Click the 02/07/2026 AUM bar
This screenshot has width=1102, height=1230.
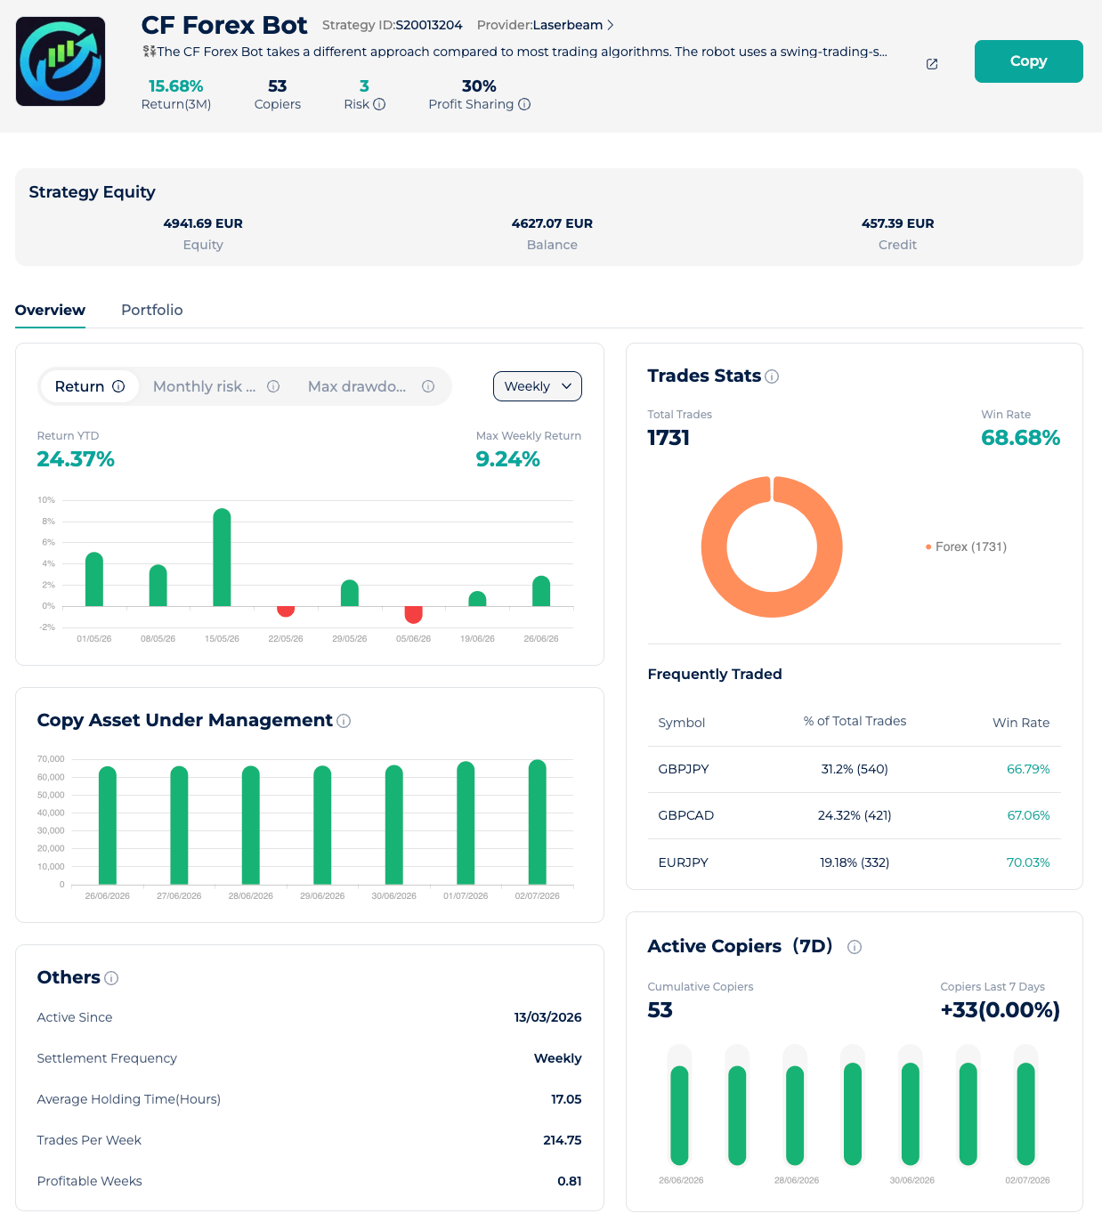pos(538,822)
